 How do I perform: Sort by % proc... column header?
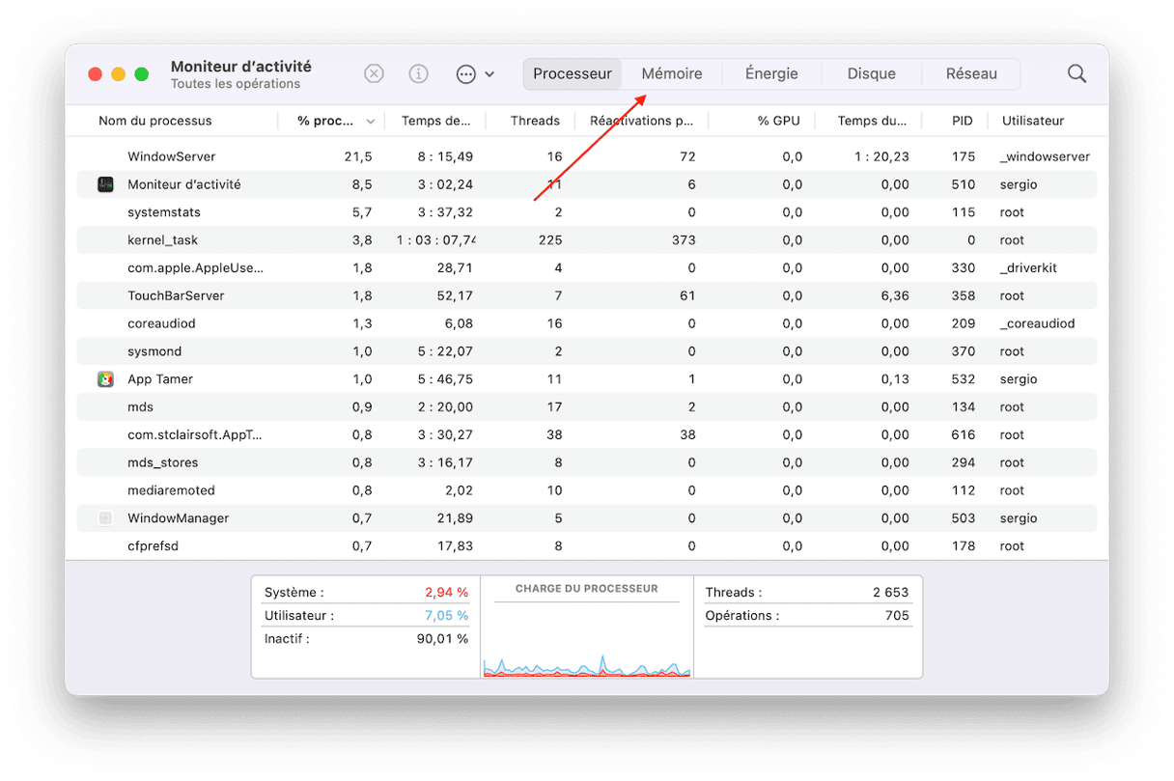click(x=325, y=121)
